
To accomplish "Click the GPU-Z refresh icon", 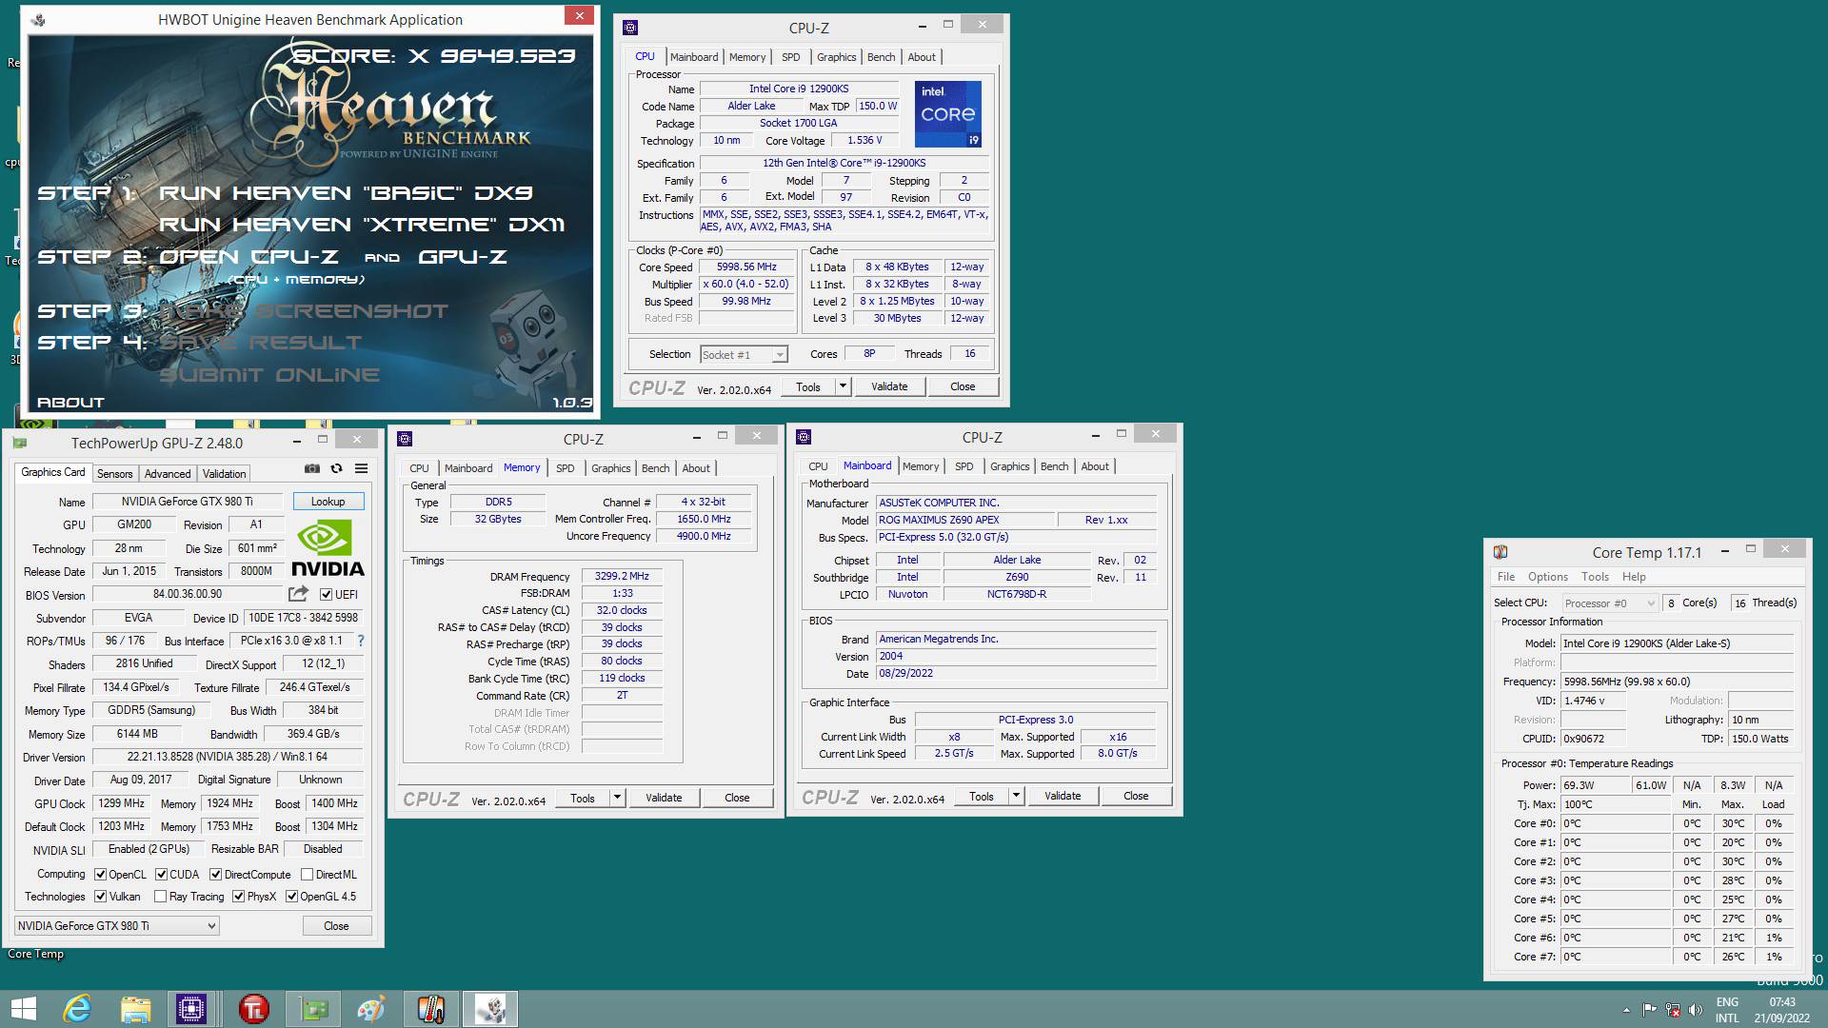I will click(336, 468).
